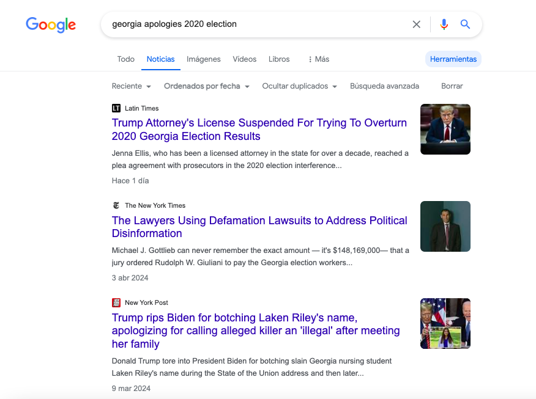
Task: Click the New York Post article thumbnail
Action: 445,324
